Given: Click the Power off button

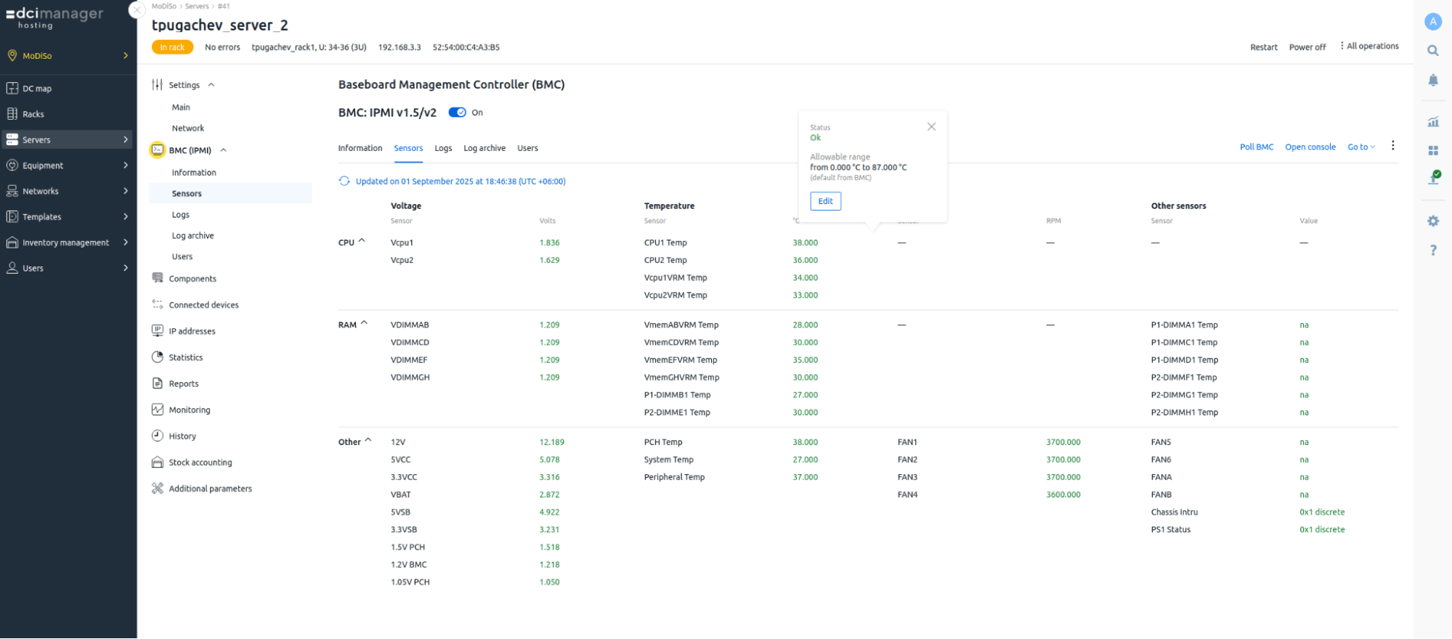Looking at the screenshot, I should [1307, 47].
